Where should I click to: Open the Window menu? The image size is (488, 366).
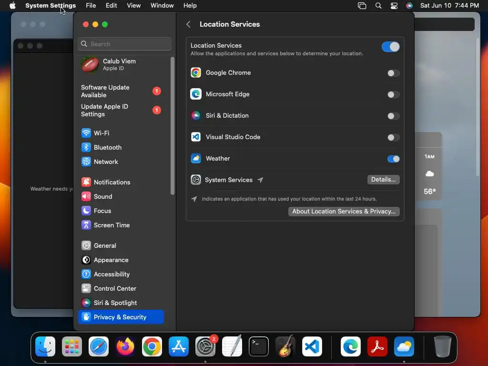point(162,6)
